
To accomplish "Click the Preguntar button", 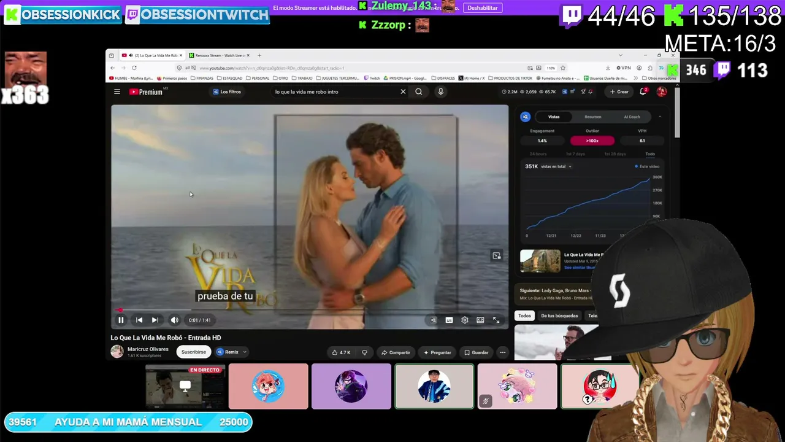I will 437,352.
